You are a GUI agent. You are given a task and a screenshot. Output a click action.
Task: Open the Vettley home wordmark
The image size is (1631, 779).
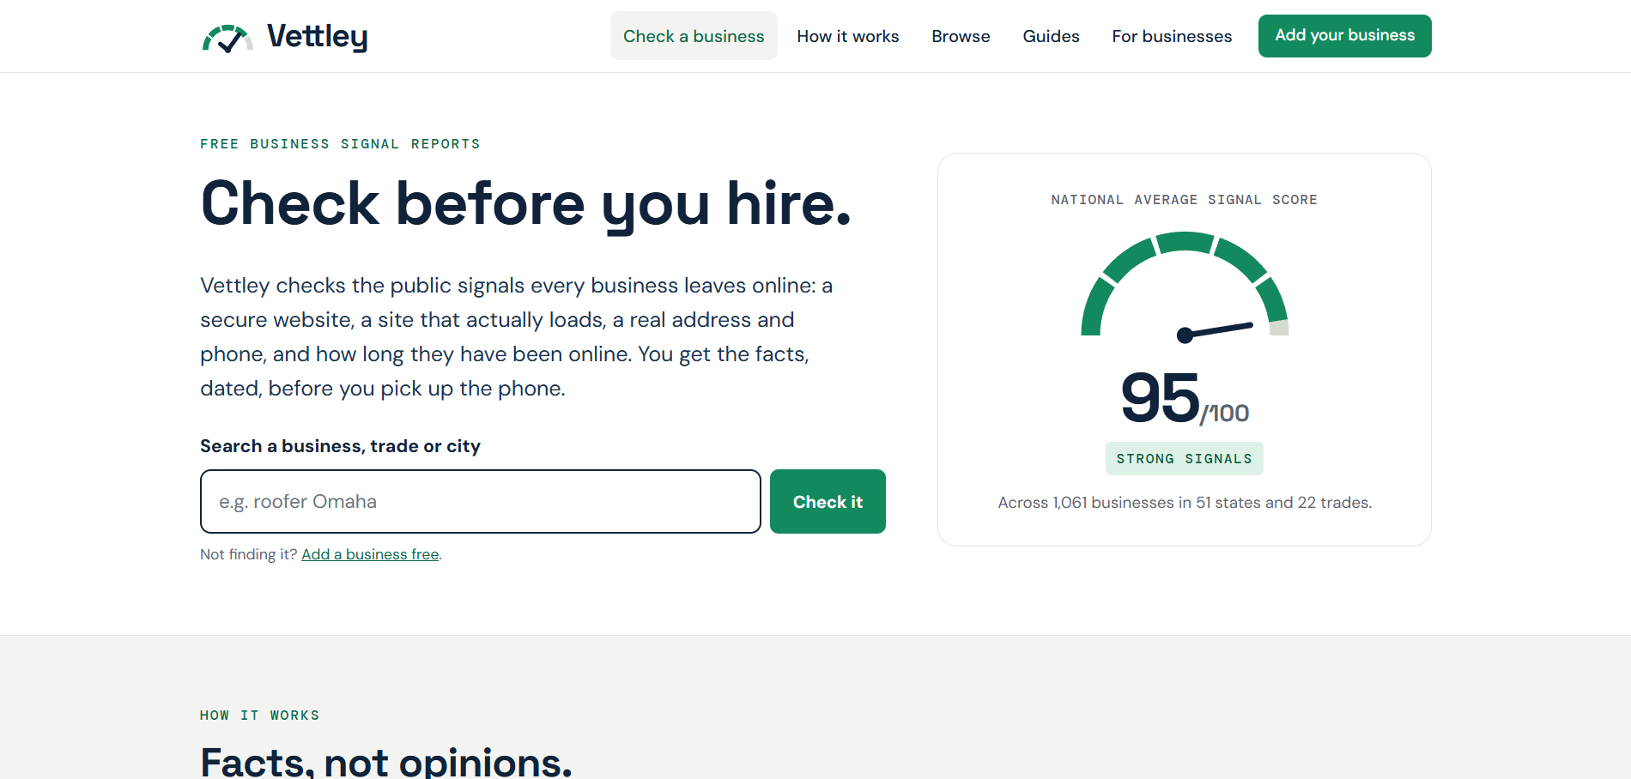coord(317,37)
